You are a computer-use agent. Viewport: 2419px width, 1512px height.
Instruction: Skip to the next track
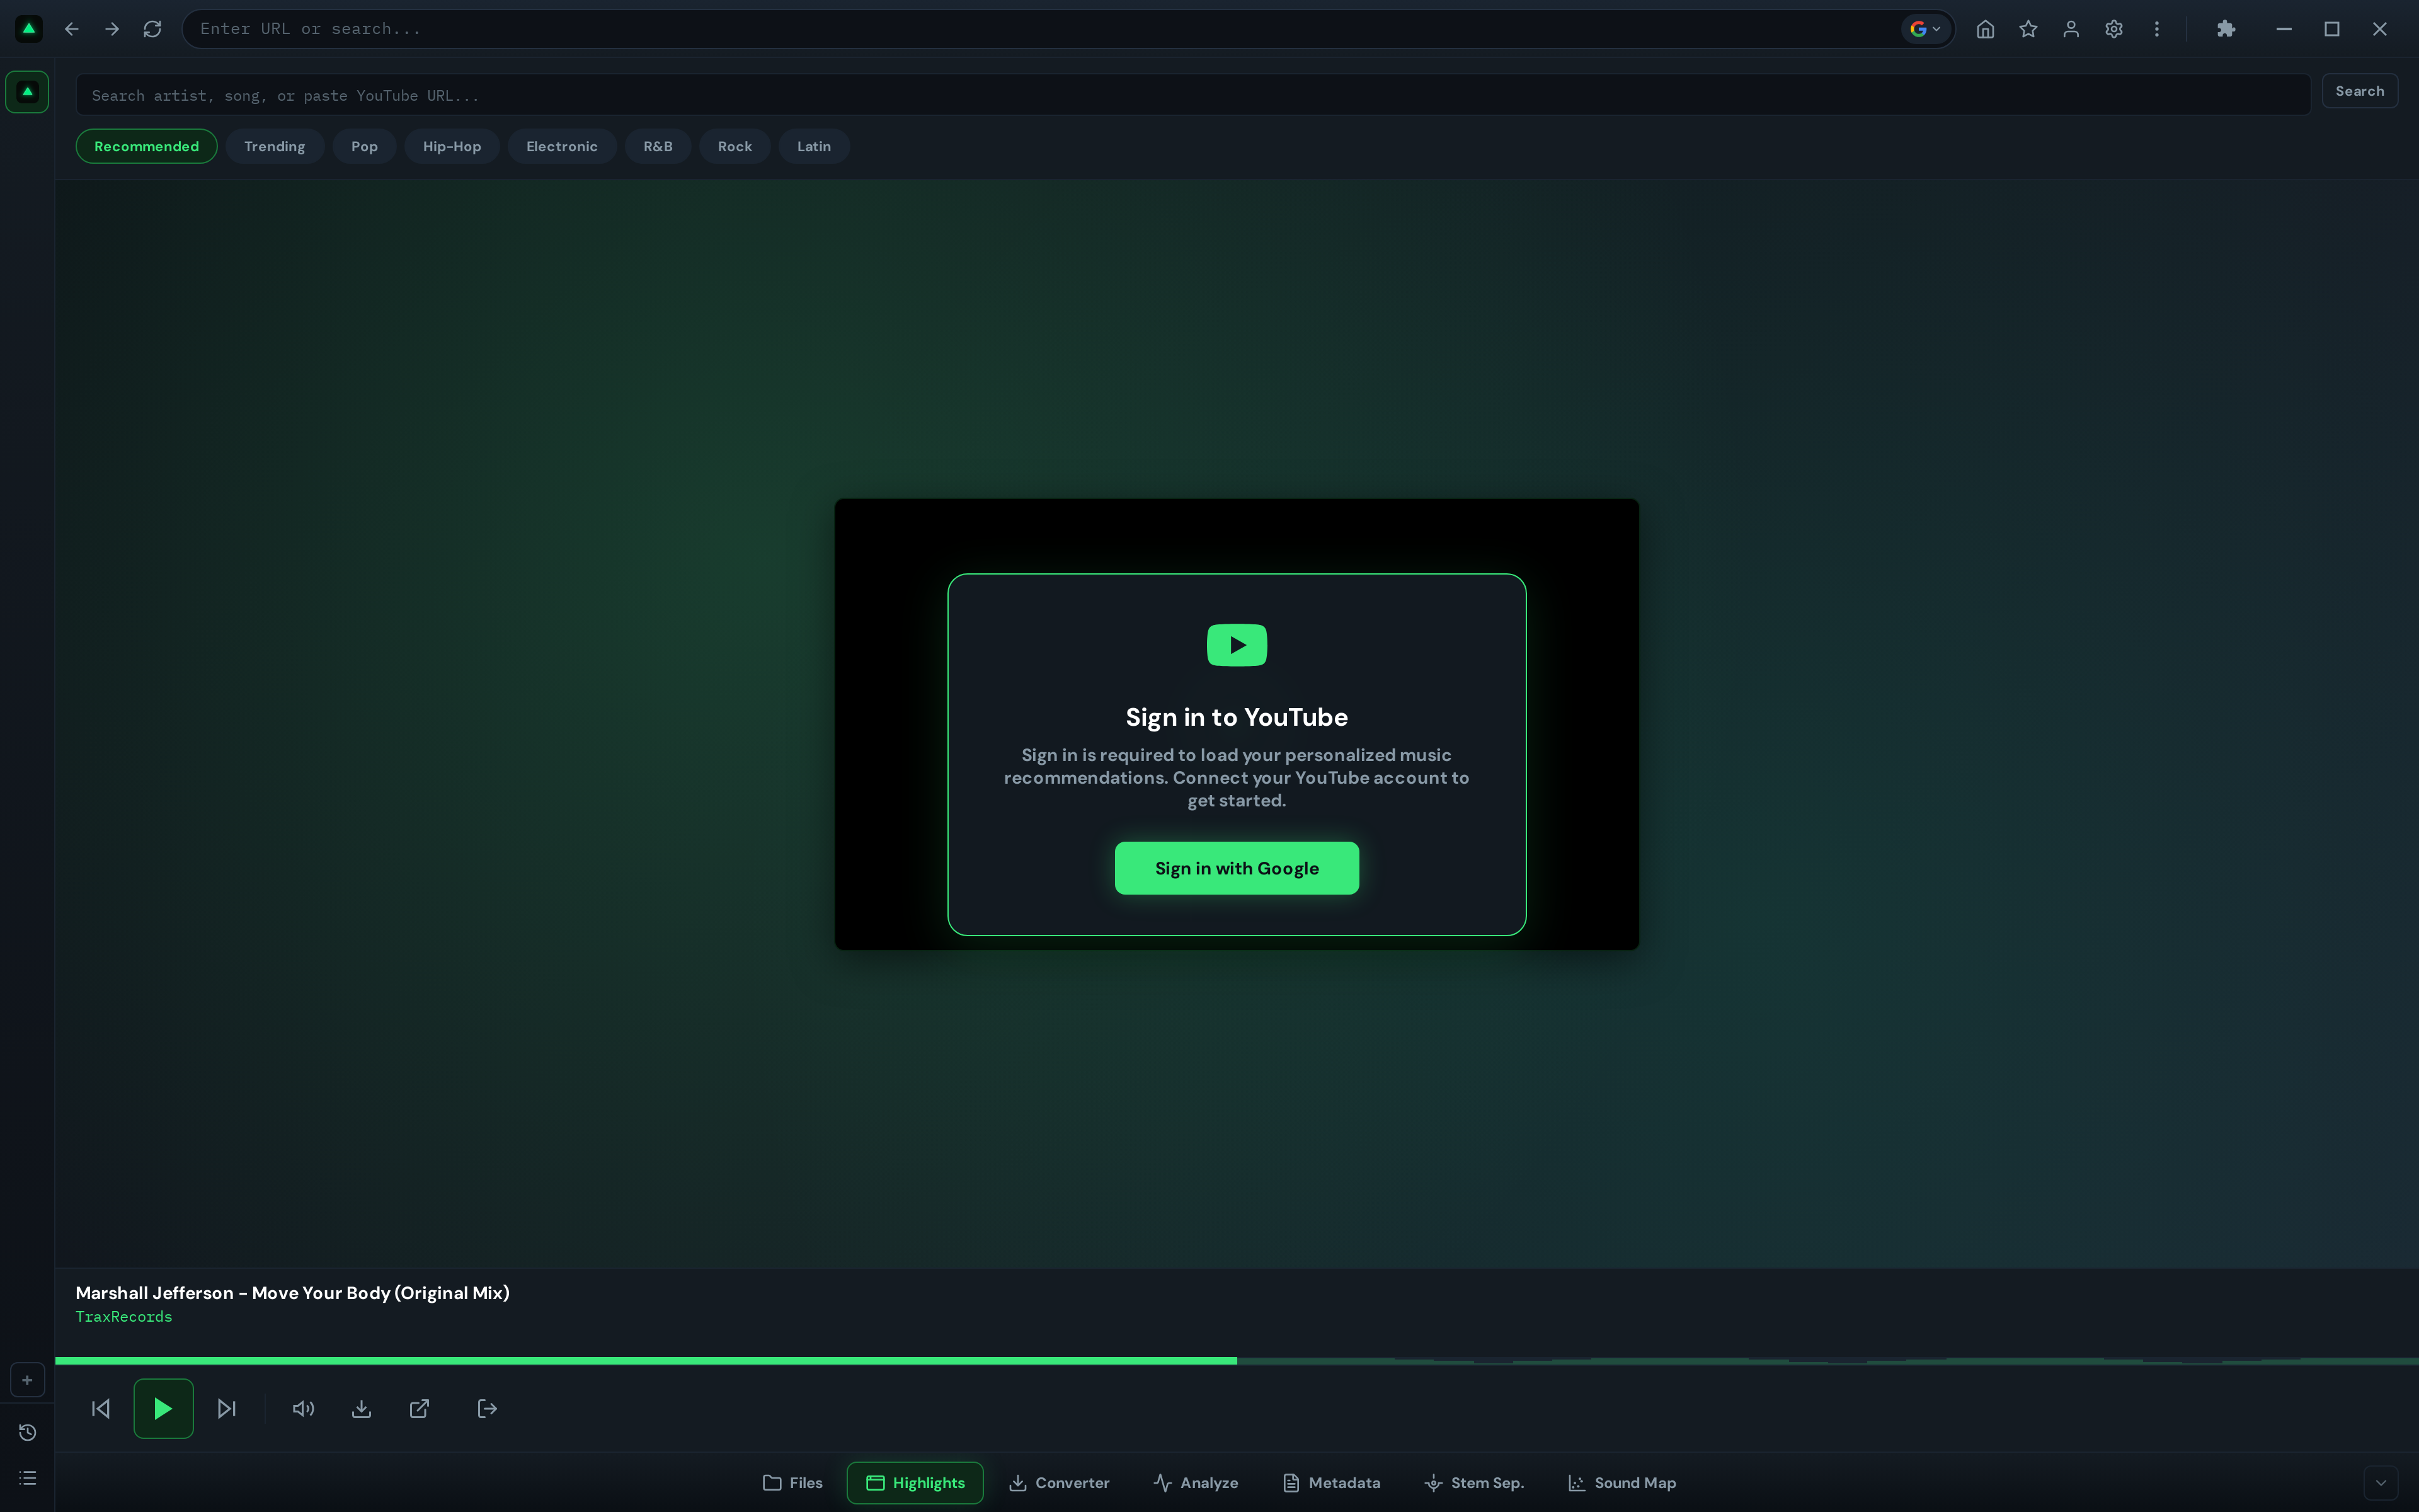[x=227, y=1408]
